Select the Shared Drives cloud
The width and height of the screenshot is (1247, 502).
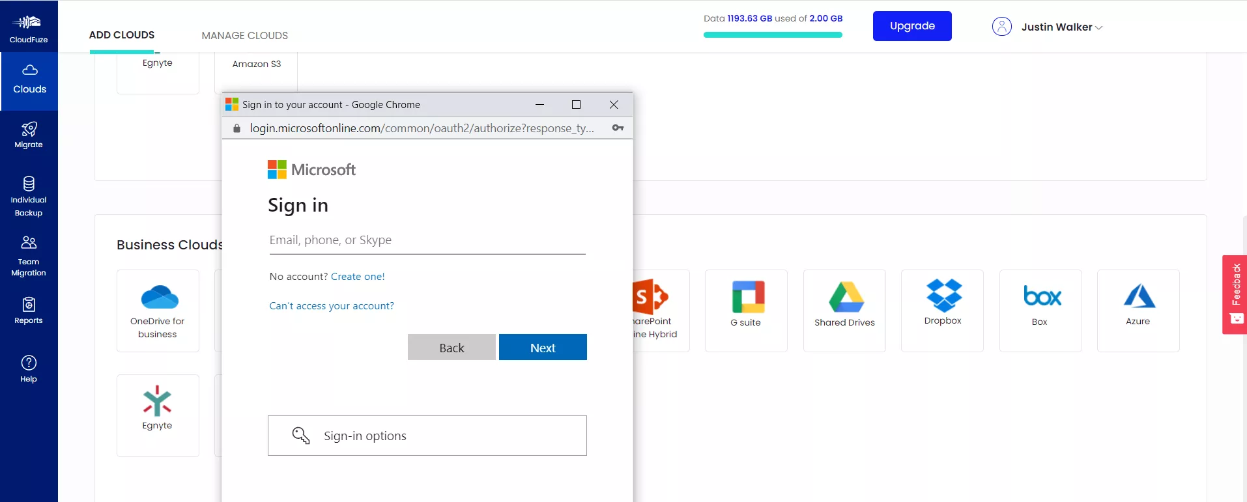[x=844, y=311]
